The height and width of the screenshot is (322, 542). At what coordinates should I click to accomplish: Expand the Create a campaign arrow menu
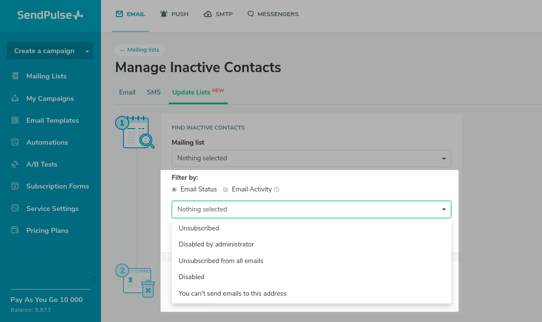point(87,51)
